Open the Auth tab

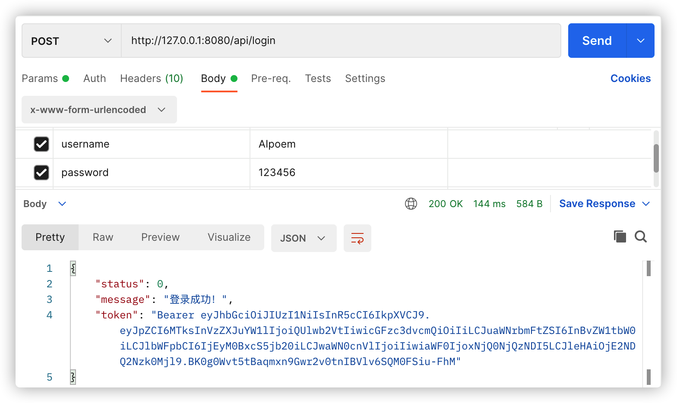pyautogui.click(x=95, y=79)
